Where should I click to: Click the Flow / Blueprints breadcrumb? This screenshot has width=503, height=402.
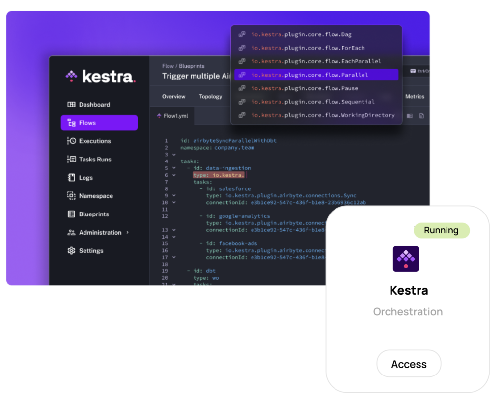(183, 66)
